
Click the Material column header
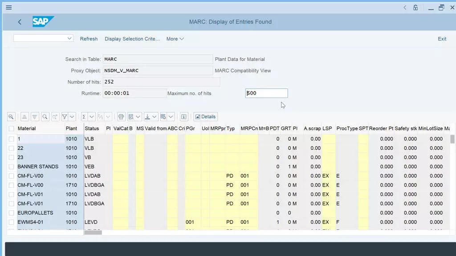point(41,128)
